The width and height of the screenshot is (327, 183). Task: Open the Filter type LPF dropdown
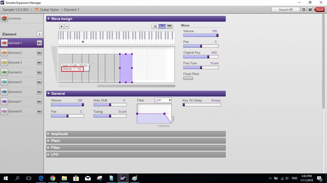pos(163,100)
